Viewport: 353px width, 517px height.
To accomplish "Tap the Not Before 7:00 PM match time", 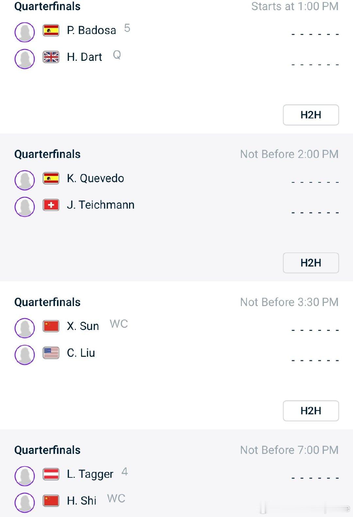I will (x=289, y=450).
